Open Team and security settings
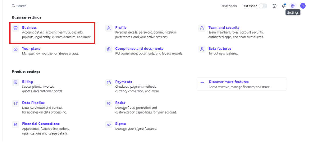This screenshot has width=309, height=155. pos(224,27)
